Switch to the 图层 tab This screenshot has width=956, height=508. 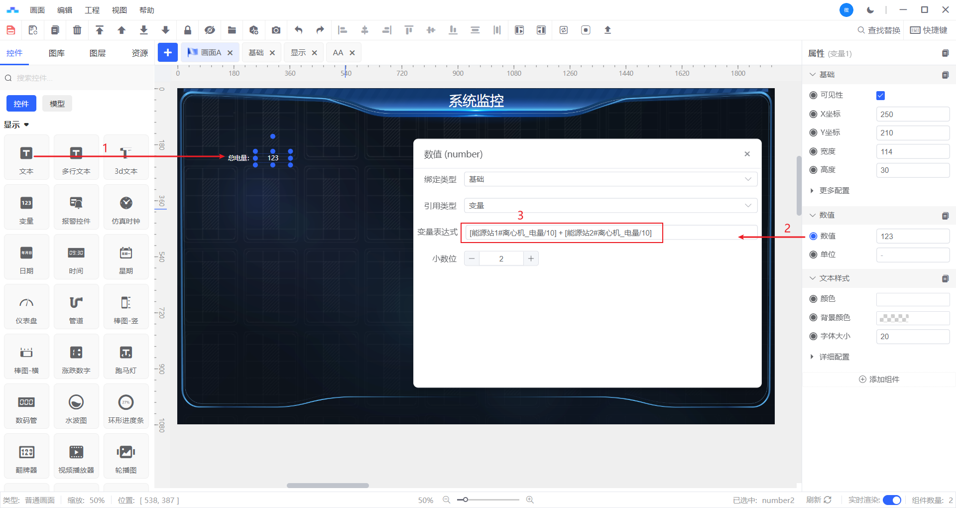(x=98, y=53)
